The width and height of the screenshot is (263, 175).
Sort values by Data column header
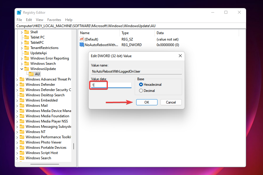click(197, 33)
